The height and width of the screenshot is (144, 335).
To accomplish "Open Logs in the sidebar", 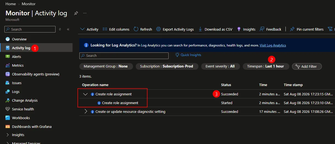I will [16, 92].
